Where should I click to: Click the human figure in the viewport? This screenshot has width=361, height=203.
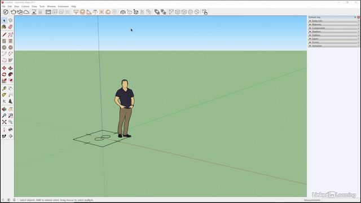click(125, 108)
